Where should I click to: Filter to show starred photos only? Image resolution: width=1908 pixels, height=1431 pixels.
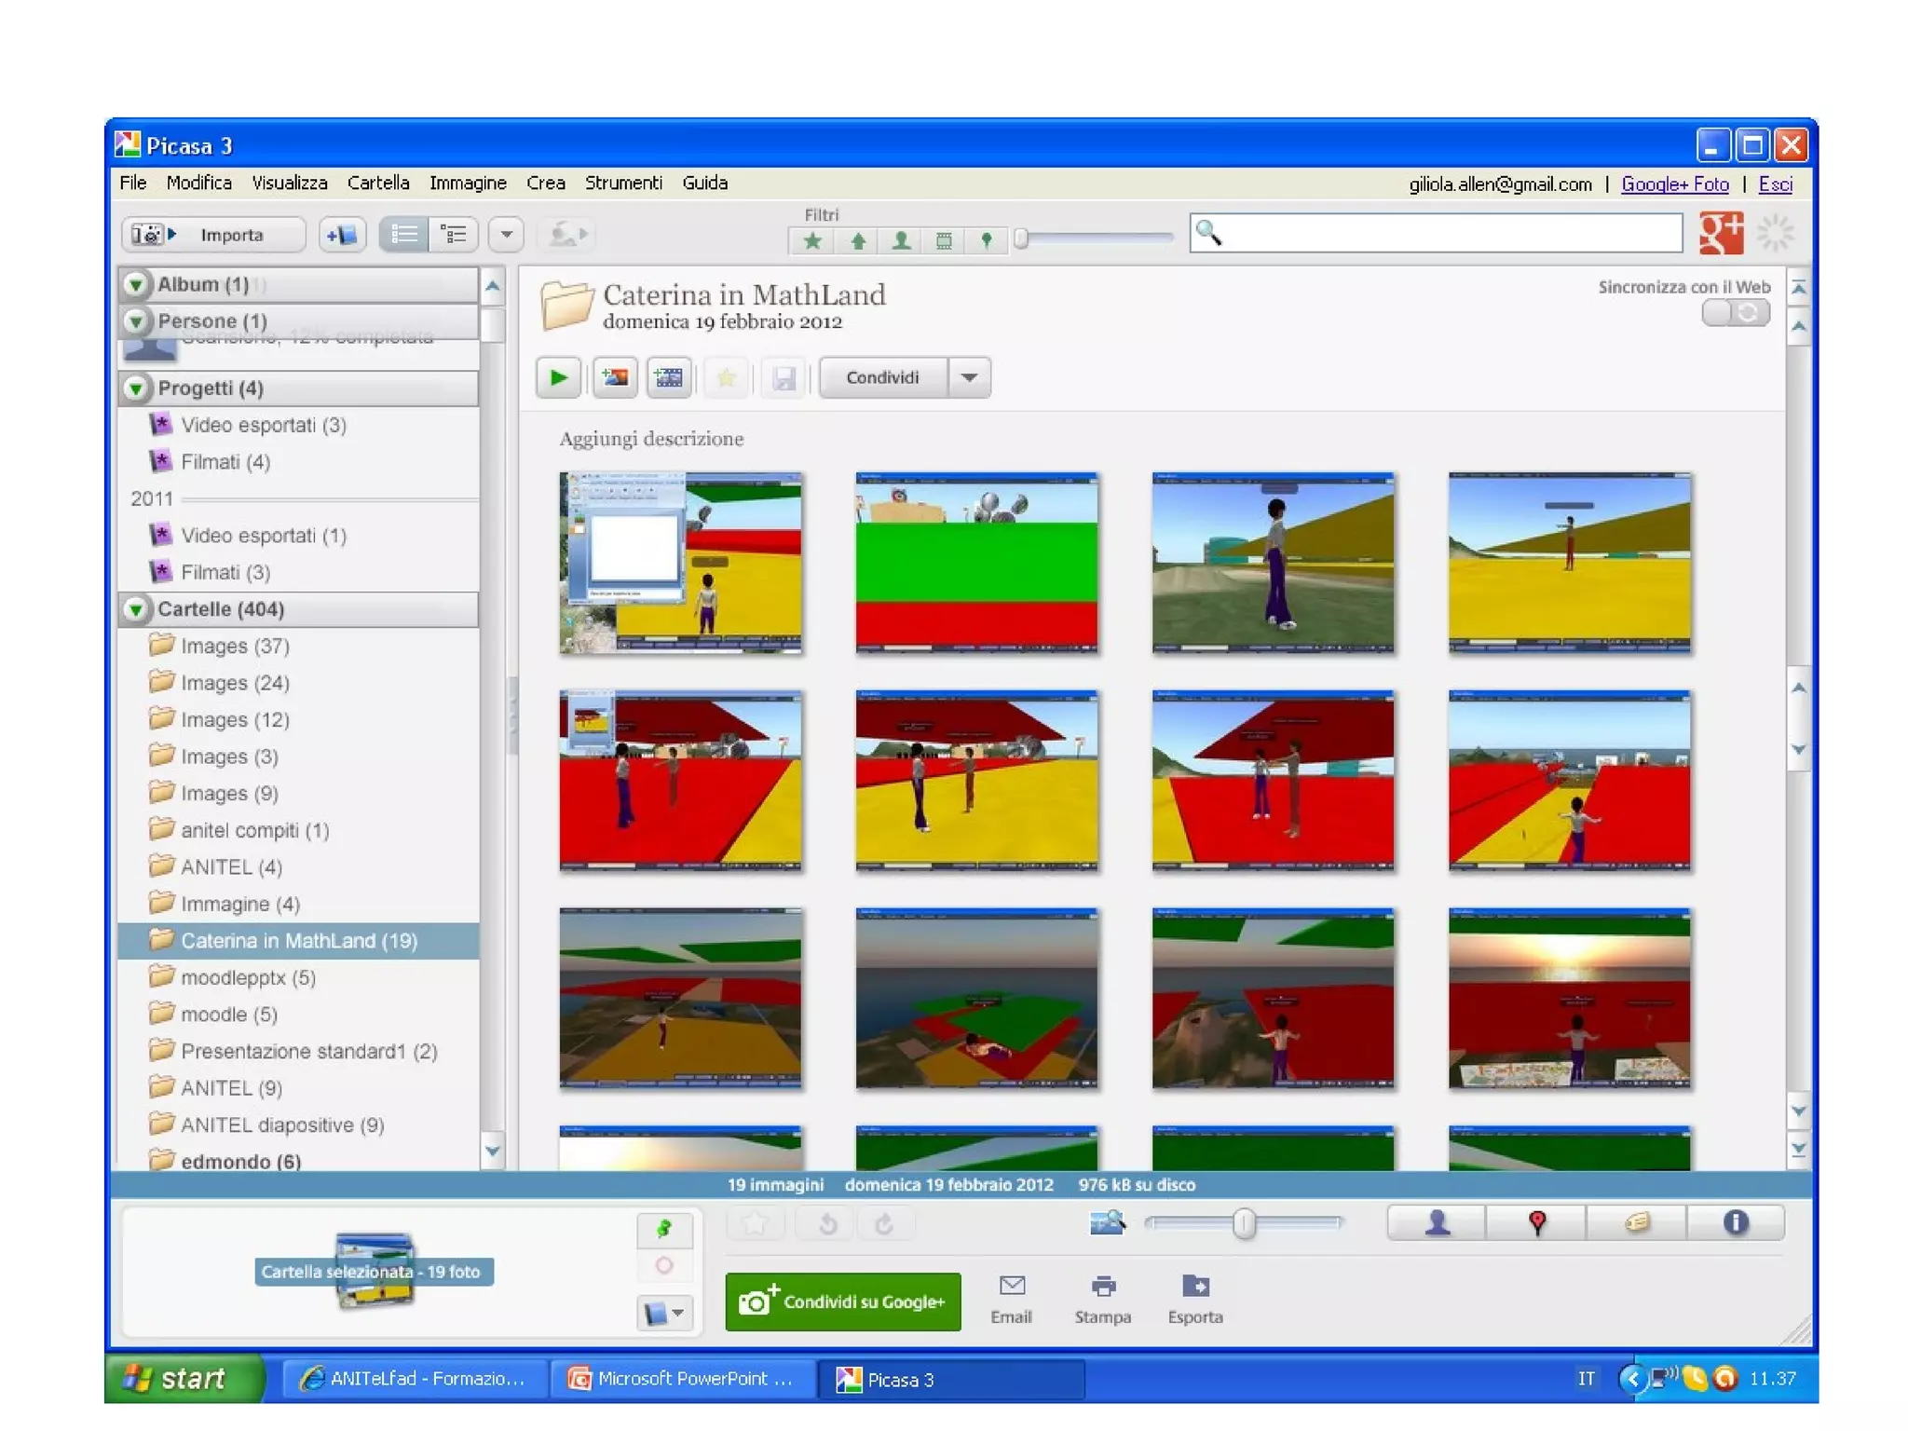tap(812, 241)
